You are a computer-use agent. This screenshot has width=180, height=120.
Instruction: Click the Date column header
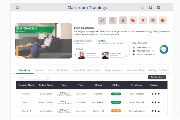(64, 85)
